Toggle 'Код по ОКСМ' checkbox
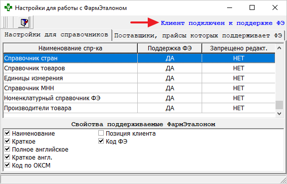The width and height of the screenshot is (287, 184). 7,165
